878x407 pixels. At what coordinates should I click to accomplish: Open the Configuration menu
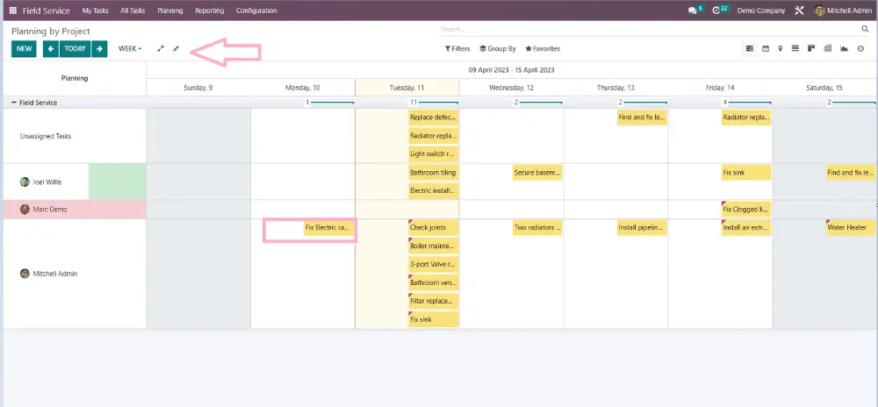pos(256,11)
